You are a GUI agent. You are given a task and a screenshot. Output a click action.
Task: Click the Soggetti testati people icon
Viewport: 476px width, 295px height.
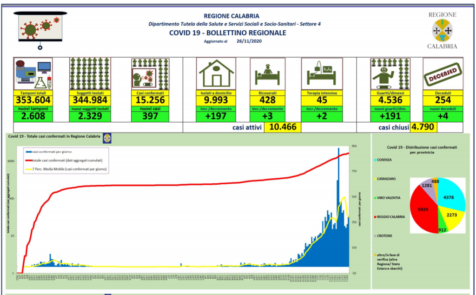(x=90, y=74)
